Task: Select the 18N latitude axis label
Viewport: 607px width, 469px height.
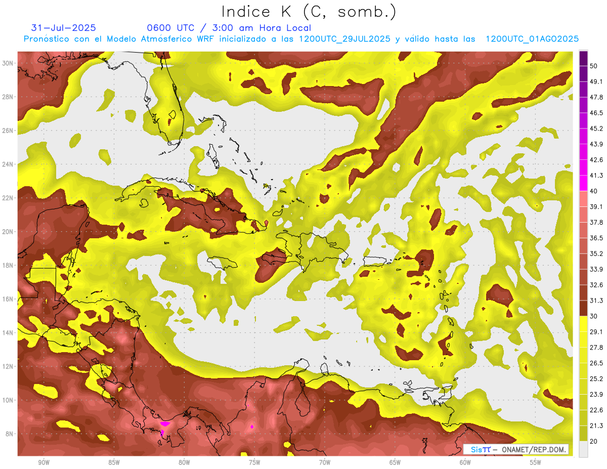Action: coord(9,266)
